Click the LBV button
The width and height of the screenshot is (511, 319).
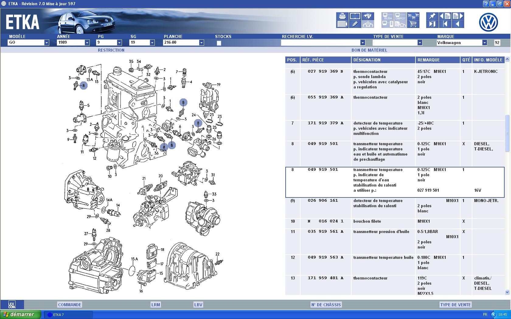(198, 305)
